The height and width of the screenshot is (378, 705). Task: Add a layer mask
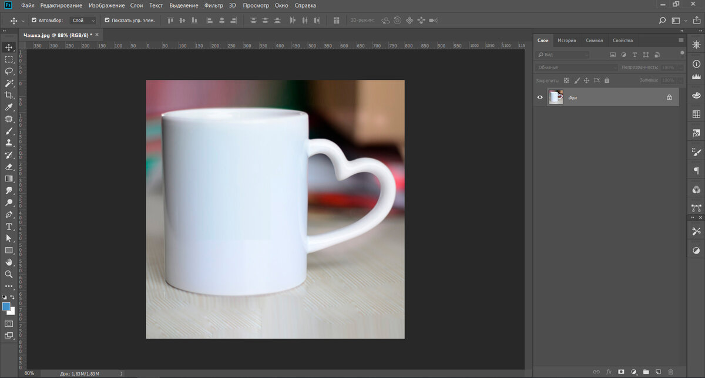[621, 372]
